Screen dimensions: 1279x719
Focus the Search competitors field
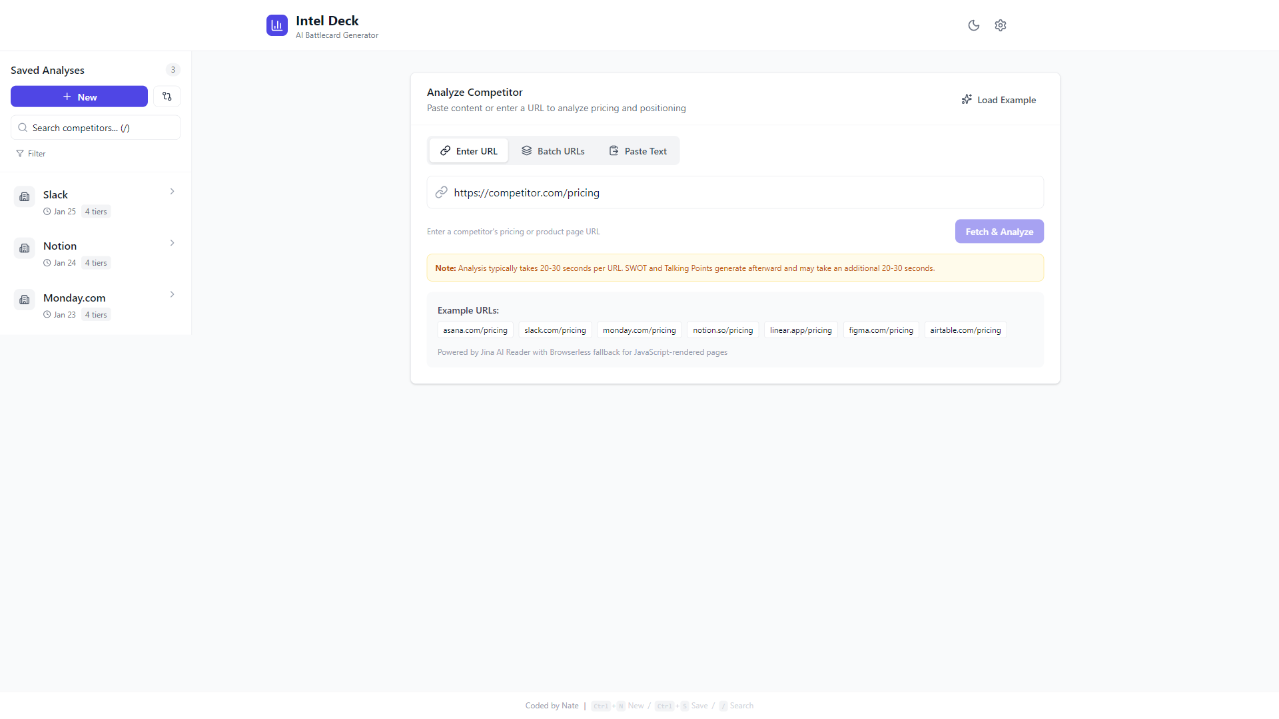tap(96, 128)
